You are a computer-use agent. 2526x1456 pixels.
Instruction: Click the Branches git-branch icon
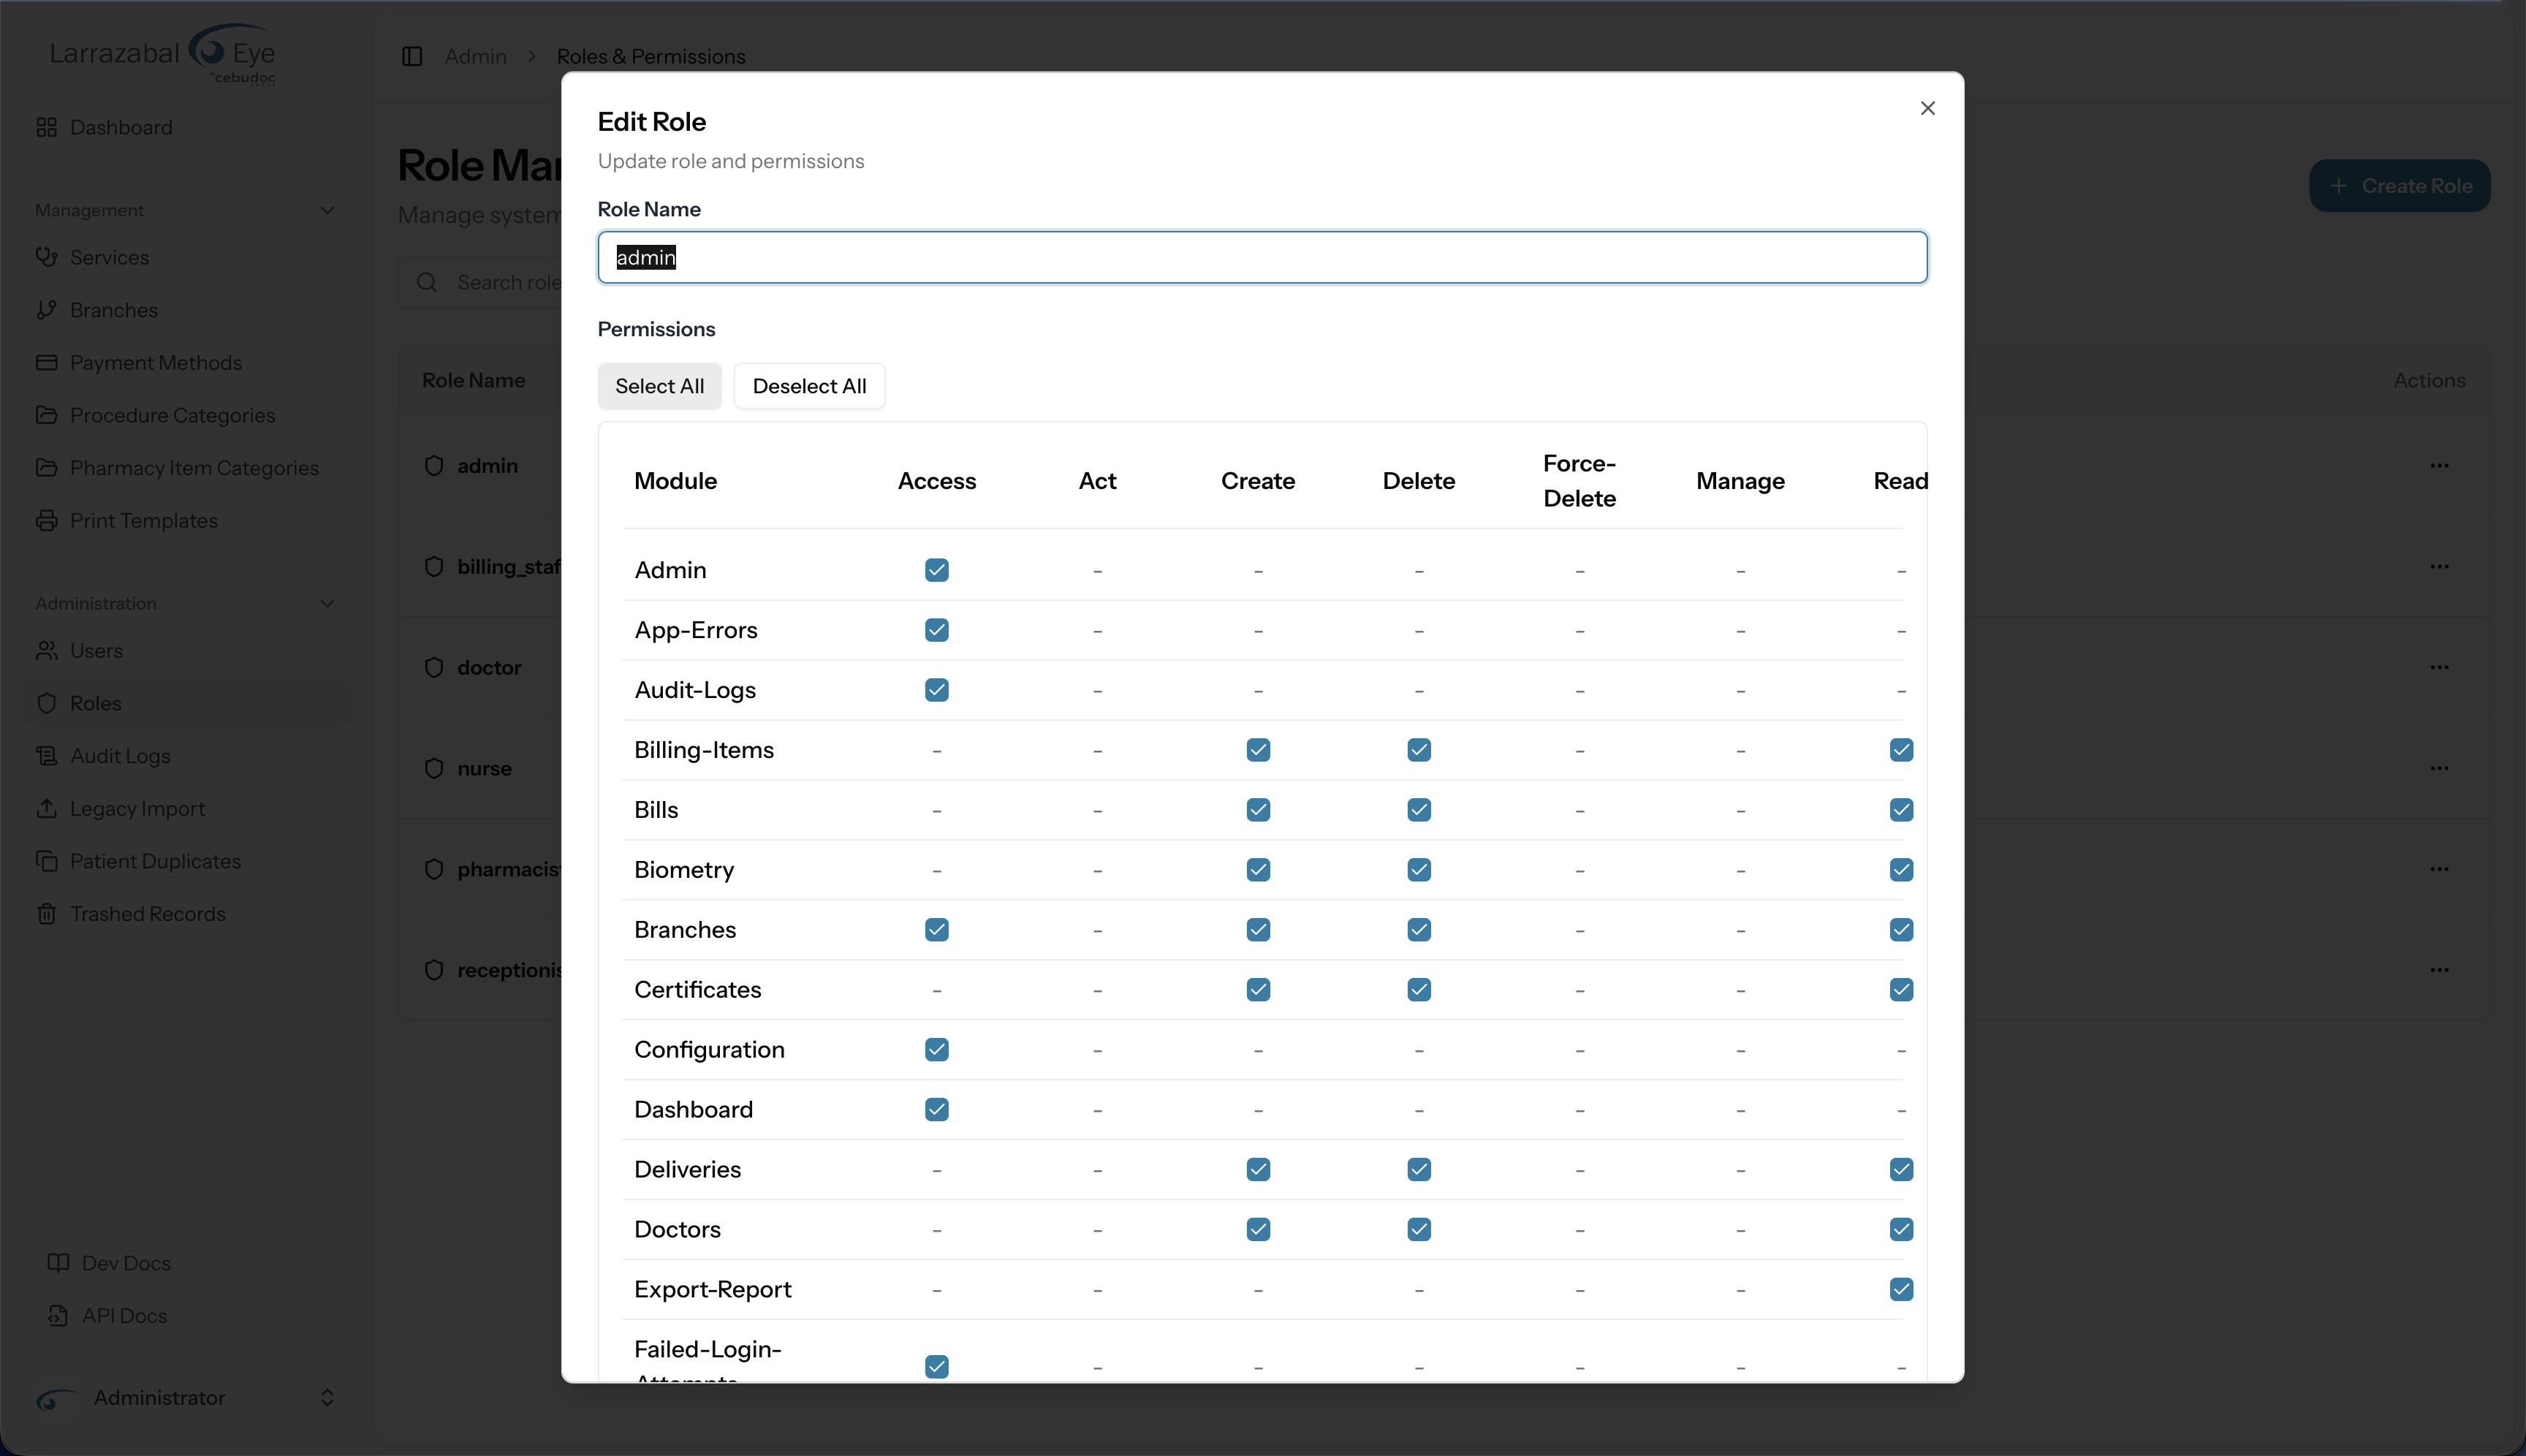coord(46,310)
